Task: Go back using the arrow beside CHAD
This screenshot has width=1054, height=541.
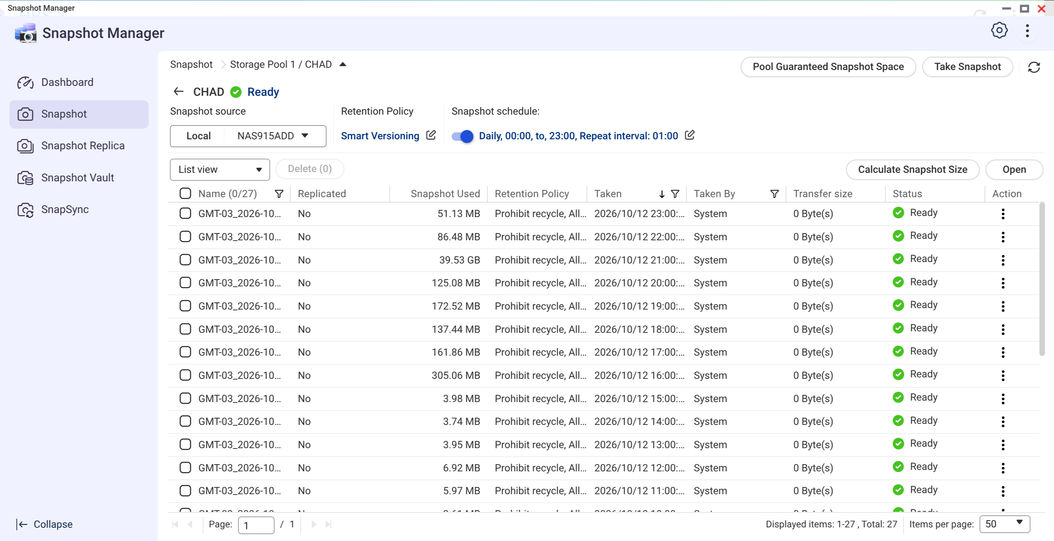Action: (178, 91)
